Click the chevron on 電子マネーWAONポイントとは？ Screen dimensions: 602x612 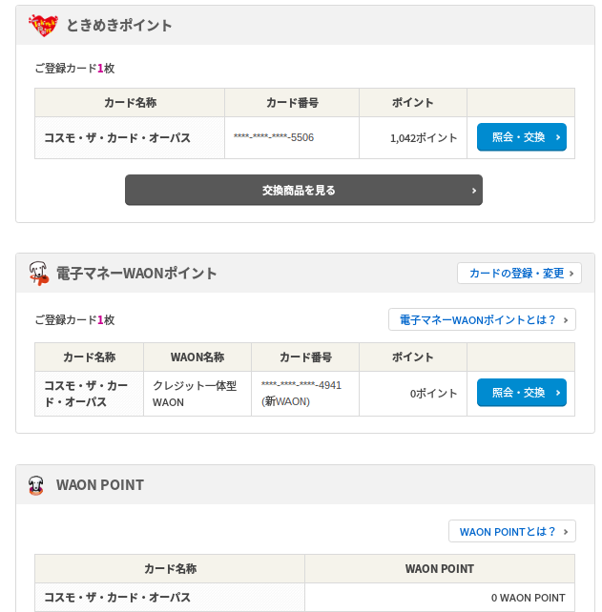pos(566,320)
